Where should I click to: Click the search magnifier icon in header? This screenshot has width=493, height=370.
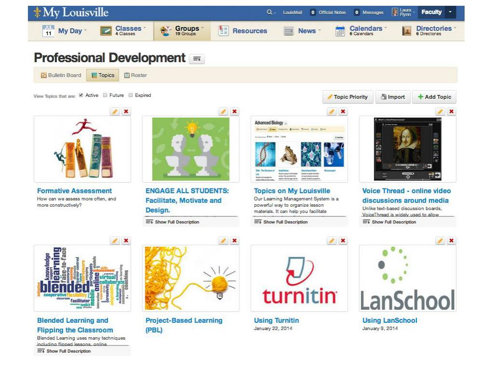coord(269,12)
